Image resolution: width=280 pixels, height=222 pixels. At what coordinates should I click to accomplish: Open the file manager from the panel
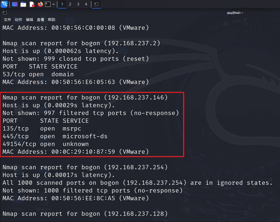[23, 4]
